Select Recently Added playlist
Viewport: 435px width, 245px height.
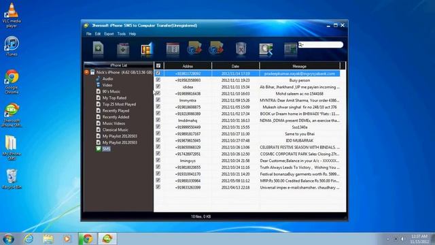coord(116,117)
